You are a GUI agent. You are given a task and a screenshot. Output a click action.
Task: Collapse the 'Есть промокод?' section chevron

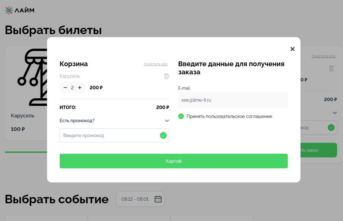click(x=167, y=121)
